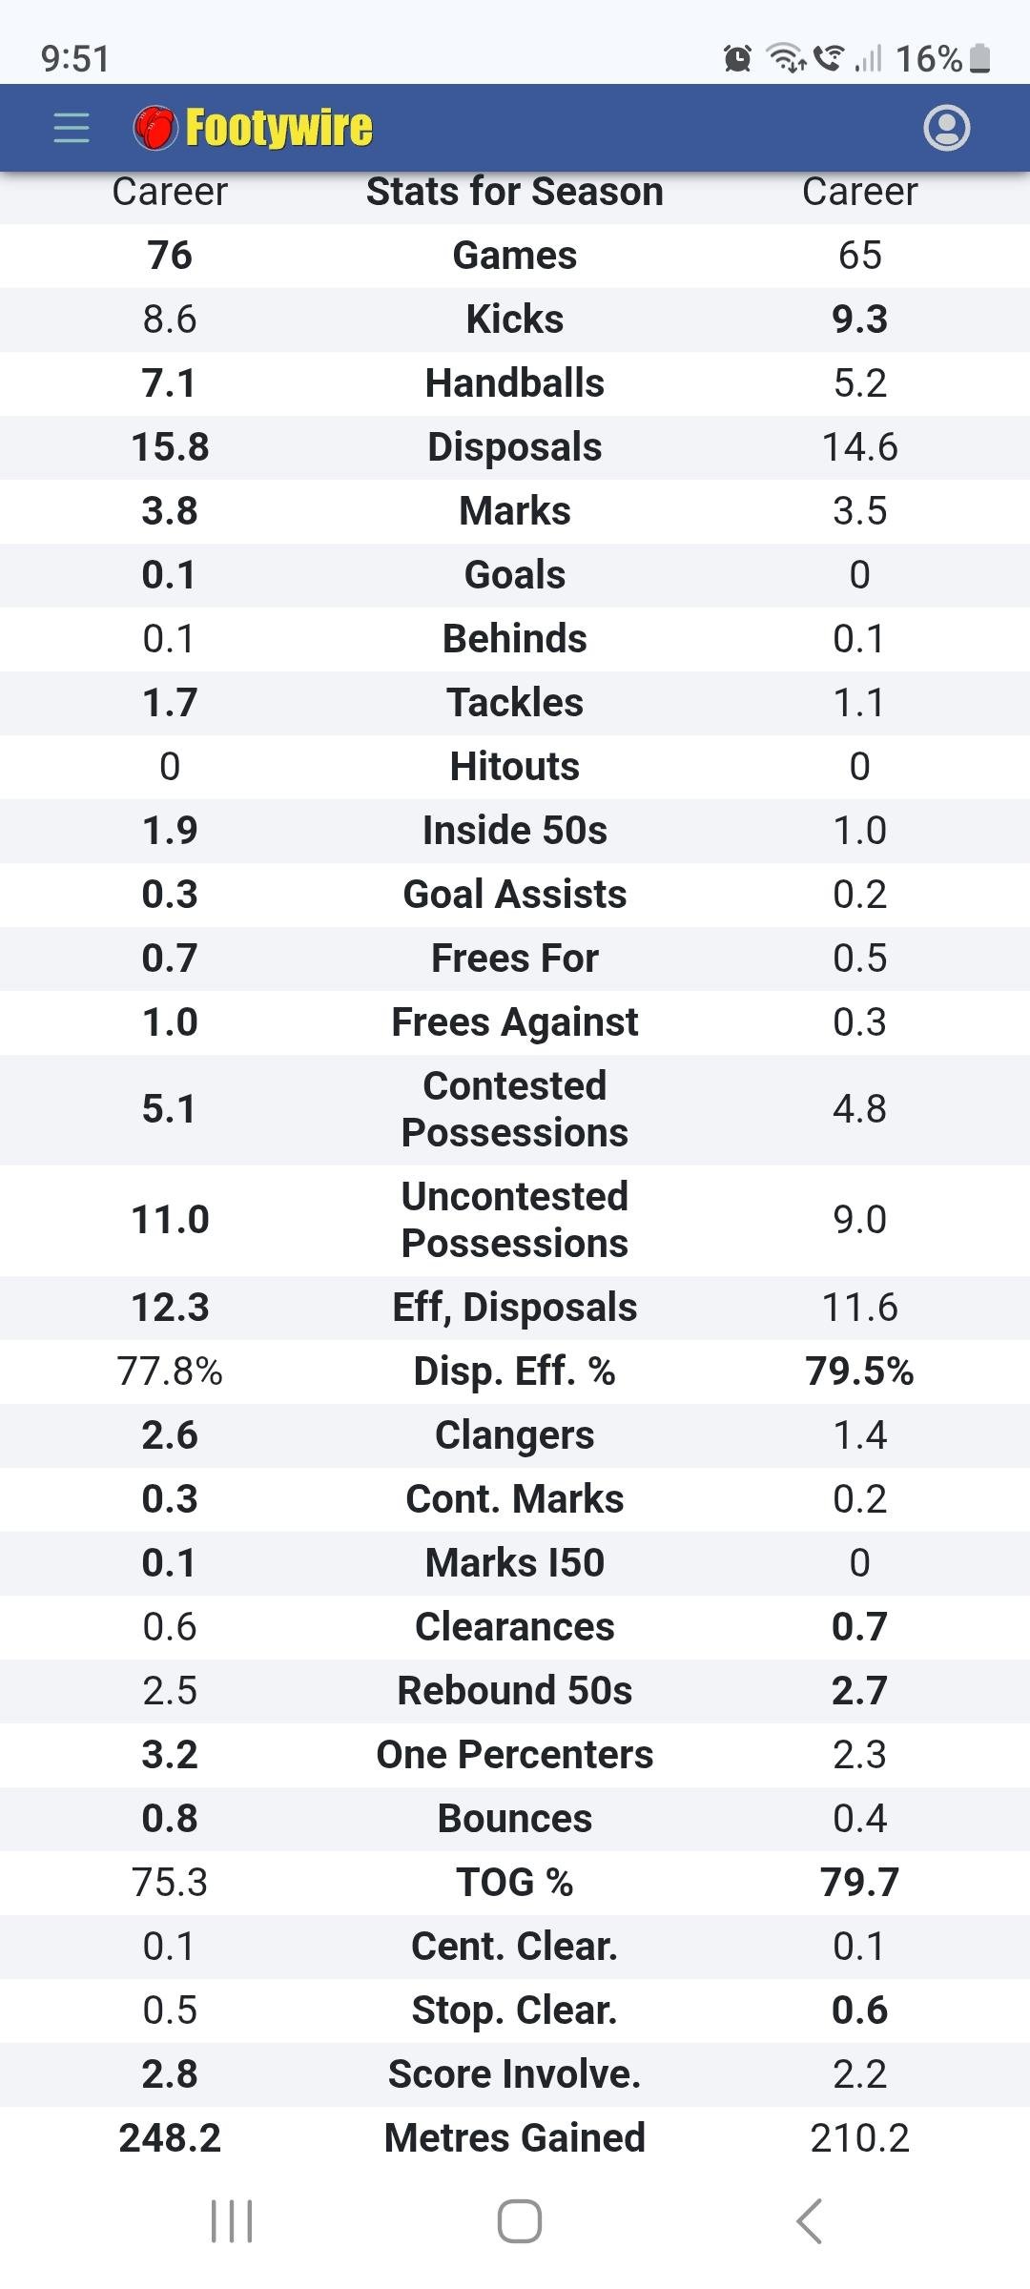
Task: Tap the Rebound 50s row label
Action: [x=515, y=1691]
